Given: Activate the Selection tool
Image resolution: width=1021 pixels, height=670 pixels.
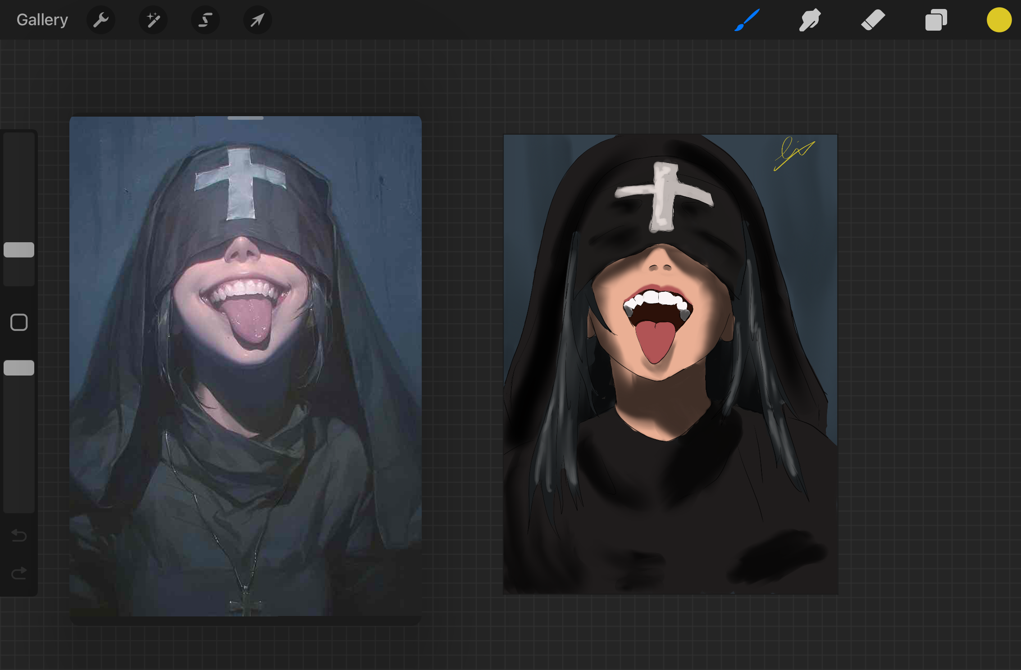Looking at the screenshot, I should [x=205, y=20].
